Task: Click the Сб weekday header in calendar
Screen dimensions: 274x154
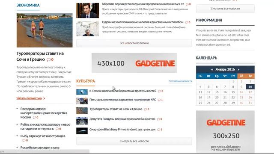Action: 241,76
